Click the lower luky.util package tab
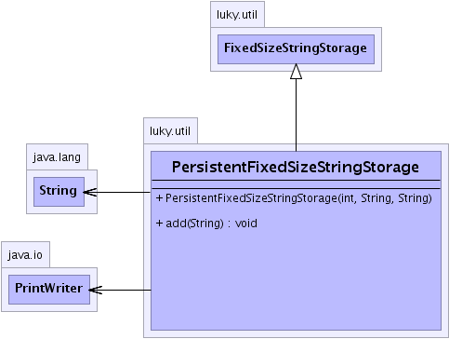Image resolution: width=449 pixels, height=339 pixels. pos(170,130)
